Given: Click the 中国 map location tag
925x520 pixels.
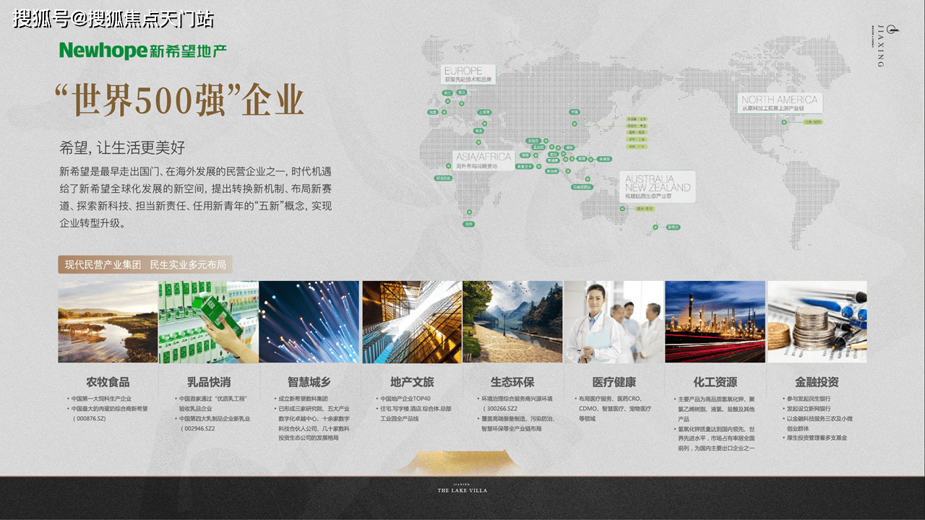Looking at the screenshot, I should point(575,112).
